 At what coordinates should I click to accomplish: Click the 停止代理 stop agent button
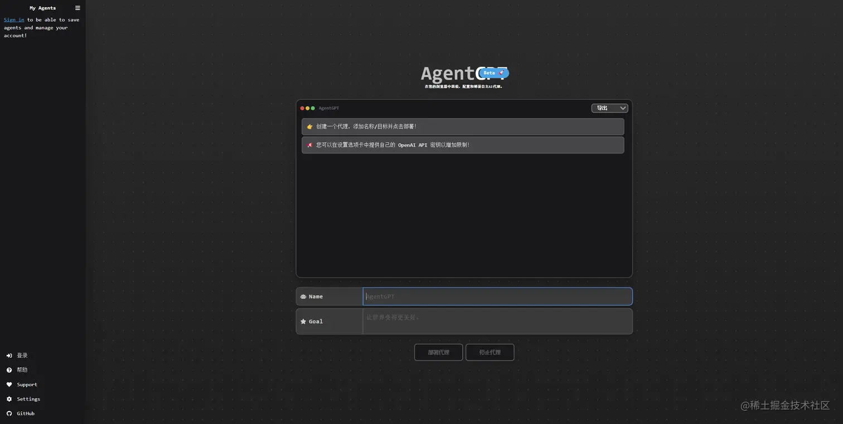click(490, 352)
